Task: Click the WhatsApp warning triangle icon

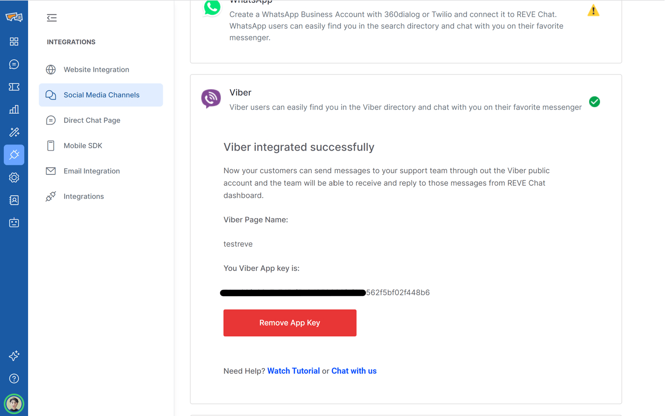Action: [x=593, y=10]
